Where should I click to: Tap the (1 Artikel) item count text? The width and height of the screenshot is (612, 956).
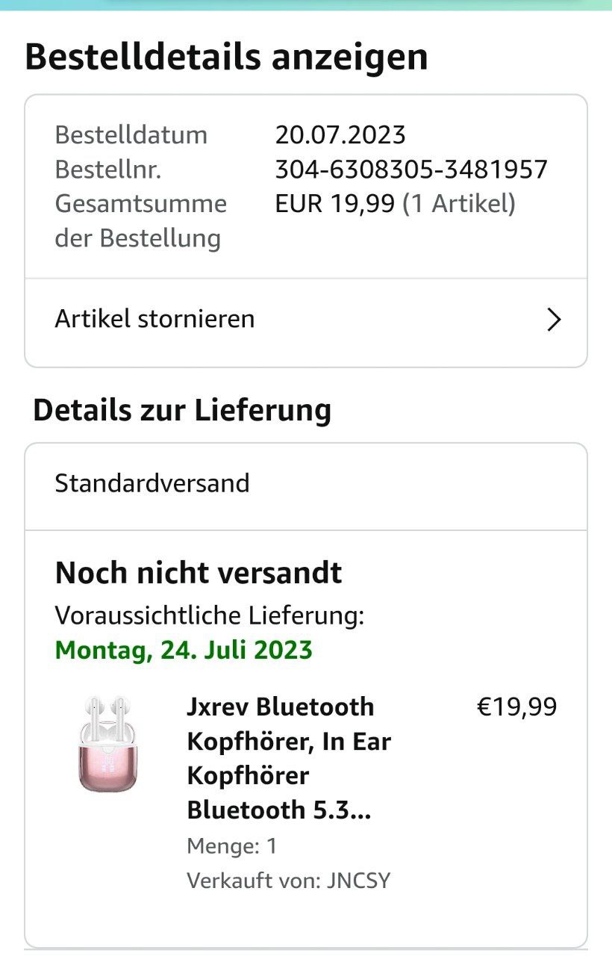click(x=459, y=203)
